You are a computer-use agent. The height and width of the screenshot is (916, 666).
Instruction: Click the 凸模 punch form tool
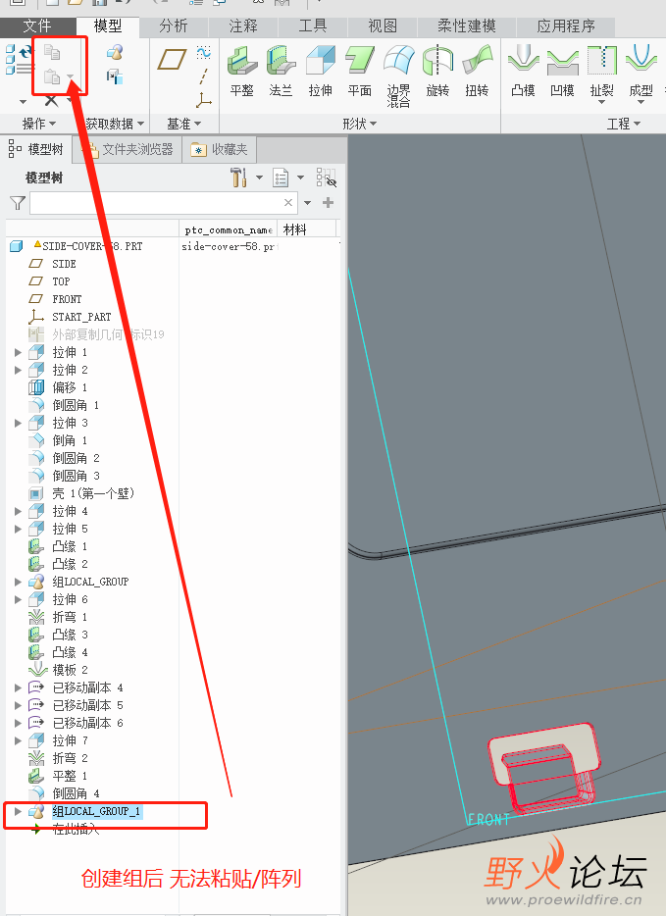click(x=523, y=70)
